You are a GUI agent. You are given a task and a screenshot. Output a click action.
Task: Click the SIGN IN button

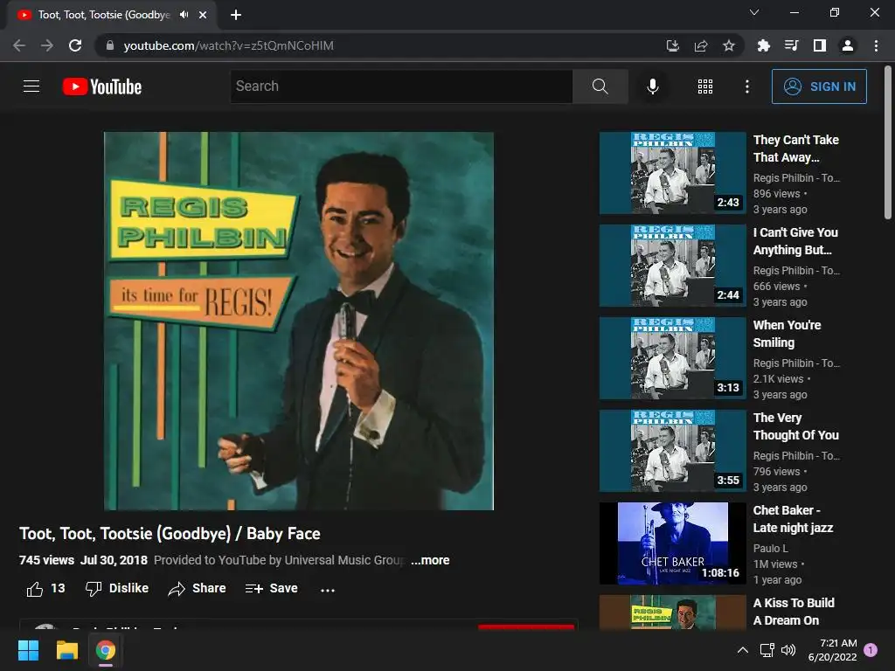click(x=819, y=86)
